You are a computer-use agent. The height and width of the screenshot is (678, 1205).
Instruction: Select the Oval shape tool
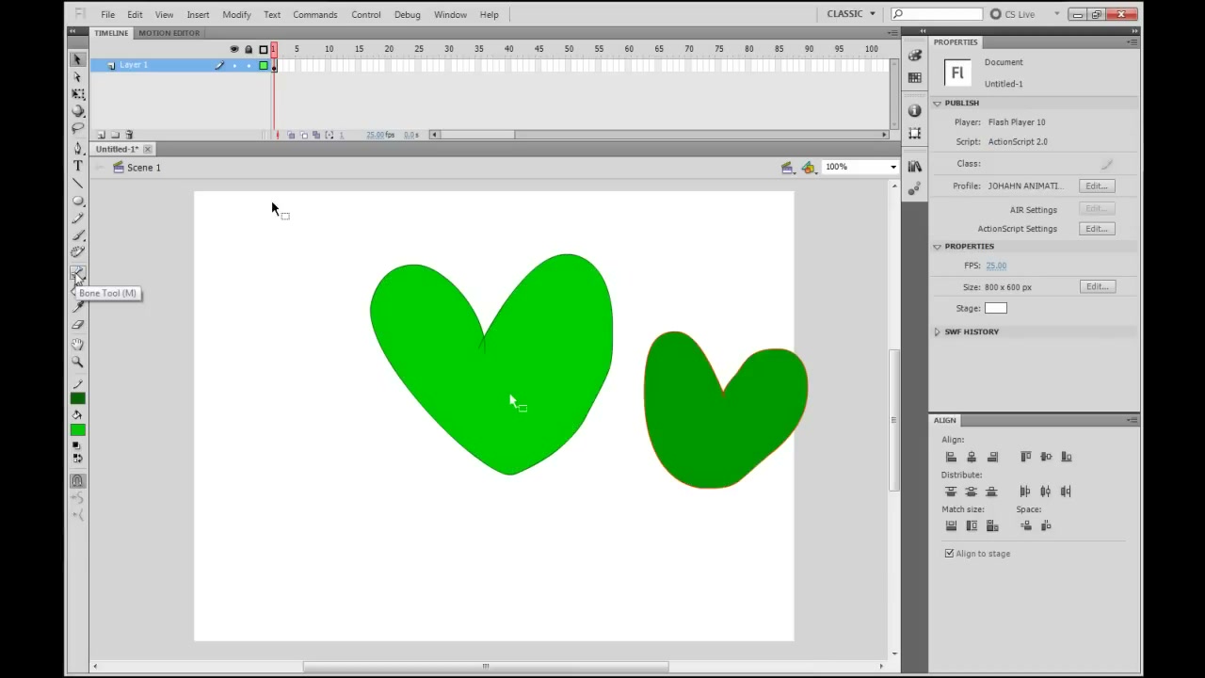78,200
